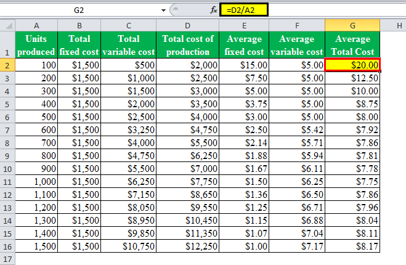Image resolution: width=406 pixels, height=265 pixels.
Task: Select column G header
Action: (x=352, y=26)
